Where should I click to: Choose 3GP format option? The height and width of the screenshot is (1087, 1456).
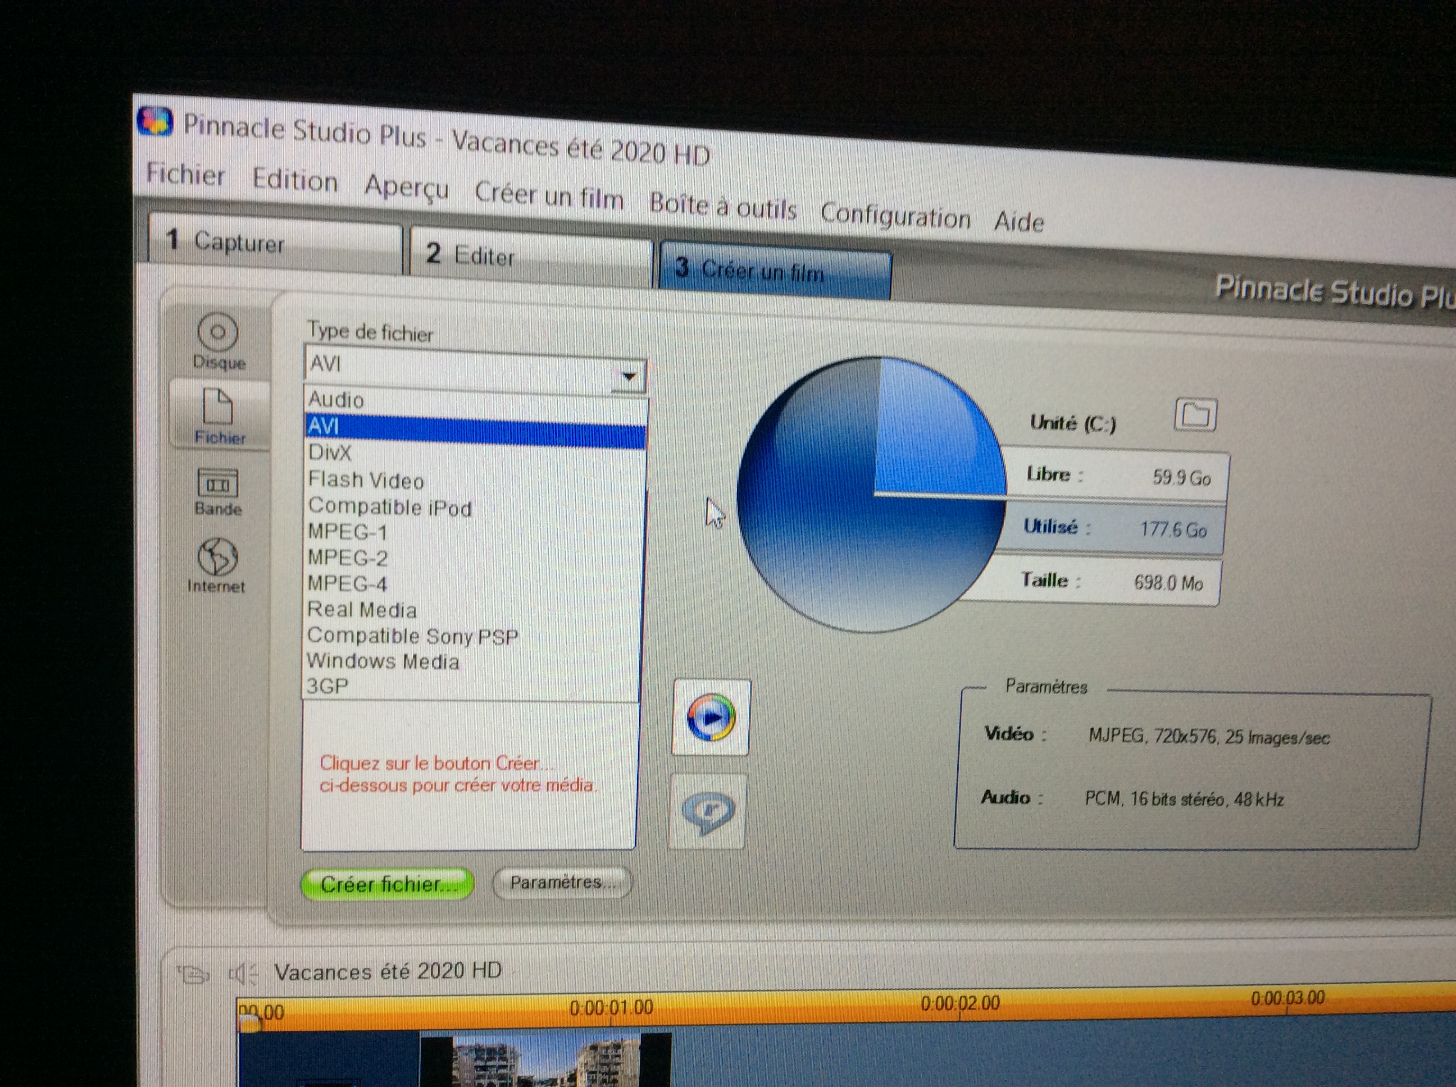(327, 686)
